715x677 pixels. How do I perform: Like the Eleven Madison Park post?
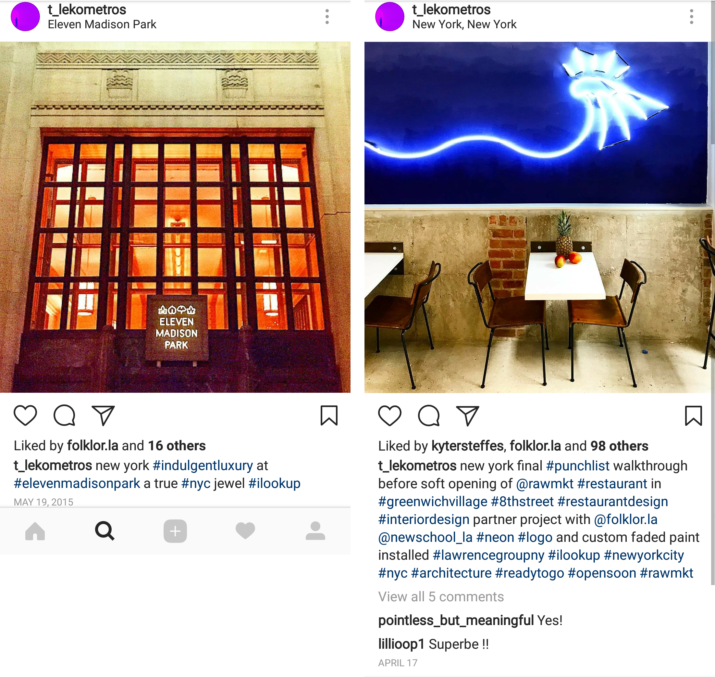[x=25, y=415]
